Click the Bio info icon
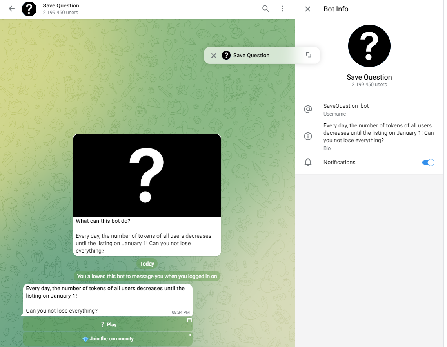Image resolution: width=447 pixels, height=347 pixels. tap(308, 136)
